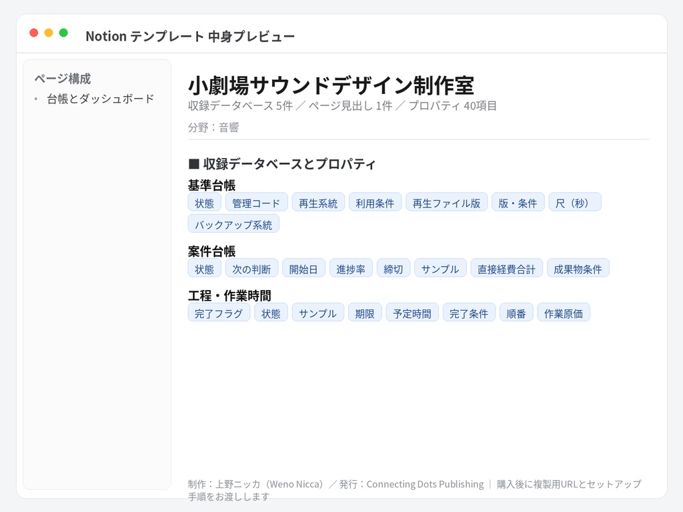Select the 次の判断 property tag

251,269
